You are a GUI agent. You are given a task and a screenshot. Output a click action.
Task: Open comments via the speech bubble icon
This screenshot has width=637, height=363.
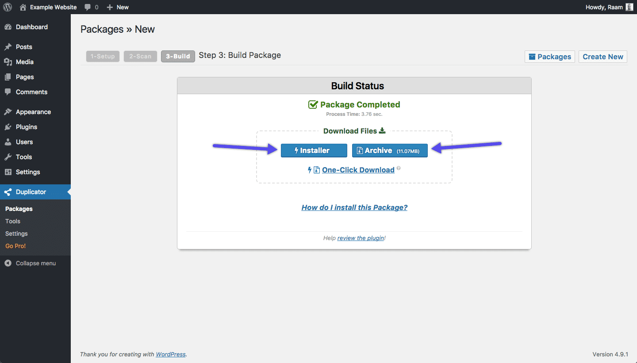(87, 7)
